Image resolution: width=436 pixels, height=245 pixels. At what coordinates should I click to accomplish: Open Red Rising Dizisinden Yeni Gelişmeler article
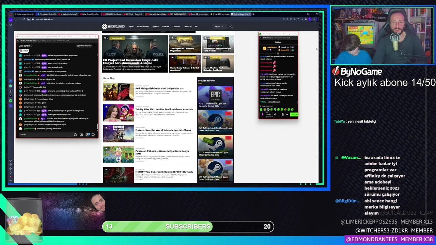coord(159,88)
